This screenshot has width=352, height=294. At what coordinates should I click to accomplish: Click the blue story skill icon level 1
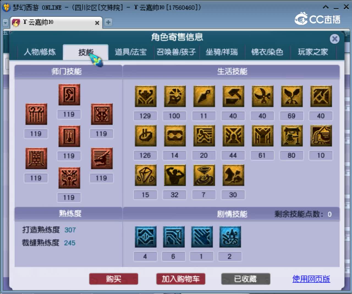pos(202,237)
